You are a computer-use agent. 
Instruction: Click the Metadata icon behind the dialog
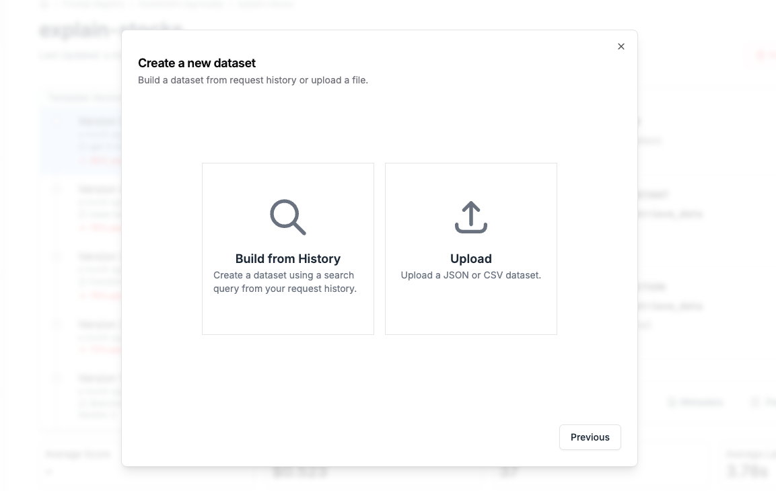(x=695, y=402)
